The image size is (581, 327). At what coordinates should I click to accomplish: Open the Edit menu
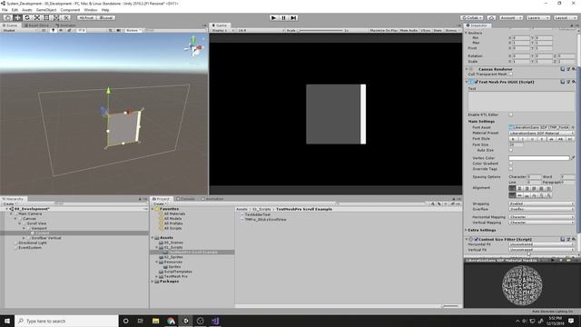coord(15,10)
